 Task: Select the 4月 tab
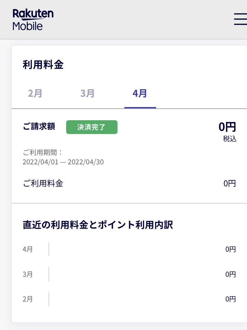click(140, 93)
